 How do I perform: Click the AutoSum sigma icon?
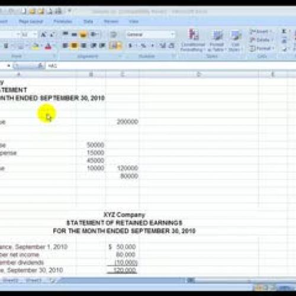(284, 31)
